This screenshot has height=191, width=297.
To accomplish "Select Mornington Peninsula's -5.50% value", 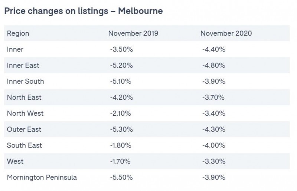I will point(121,177).
